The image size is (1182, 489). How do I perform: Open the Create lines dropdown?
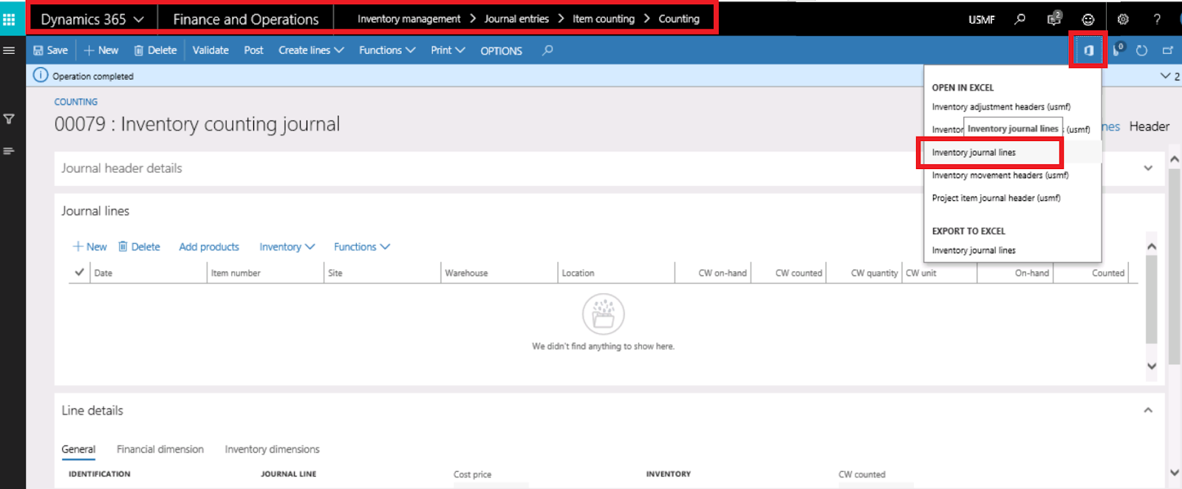pyautogui.click(x=311, y=50)
